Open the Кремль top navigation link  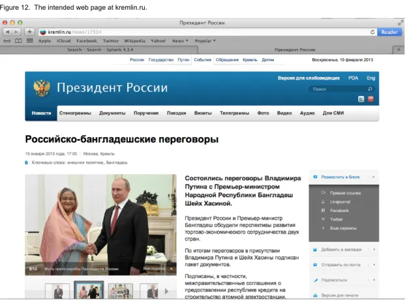pos(250,60)
